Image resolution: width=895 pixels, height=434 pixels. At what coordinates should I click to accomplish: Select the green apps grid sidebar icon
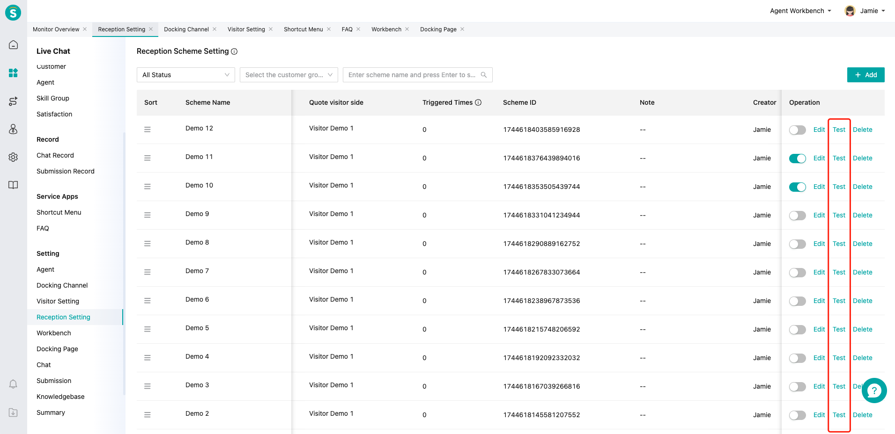click(x=13, y=73)
